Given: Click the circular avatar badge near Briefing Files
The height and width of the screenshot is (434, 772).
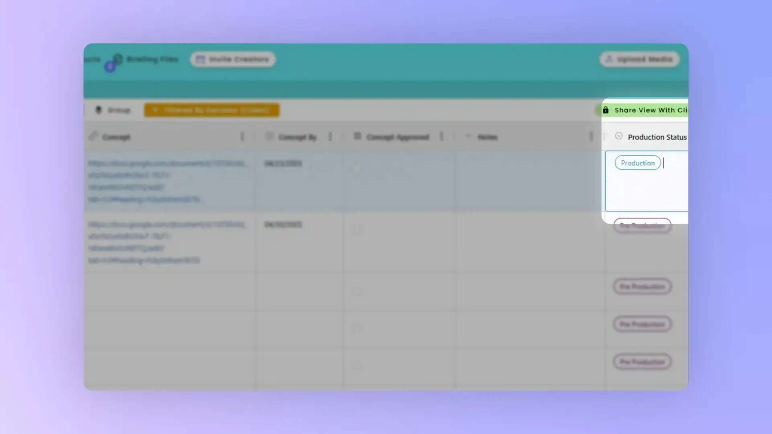Looking at the screenshot, I should [110, 66].
